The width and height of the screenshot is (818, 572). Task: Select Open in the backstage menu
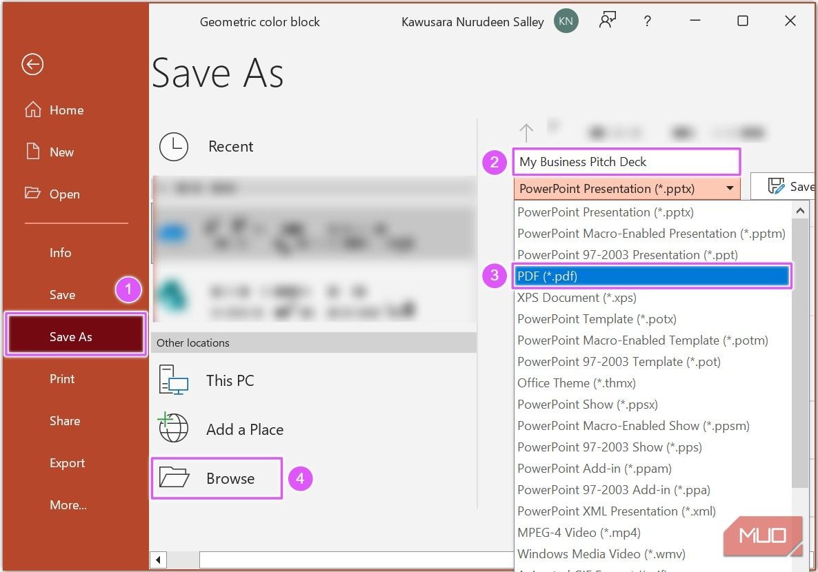(52, 194)
